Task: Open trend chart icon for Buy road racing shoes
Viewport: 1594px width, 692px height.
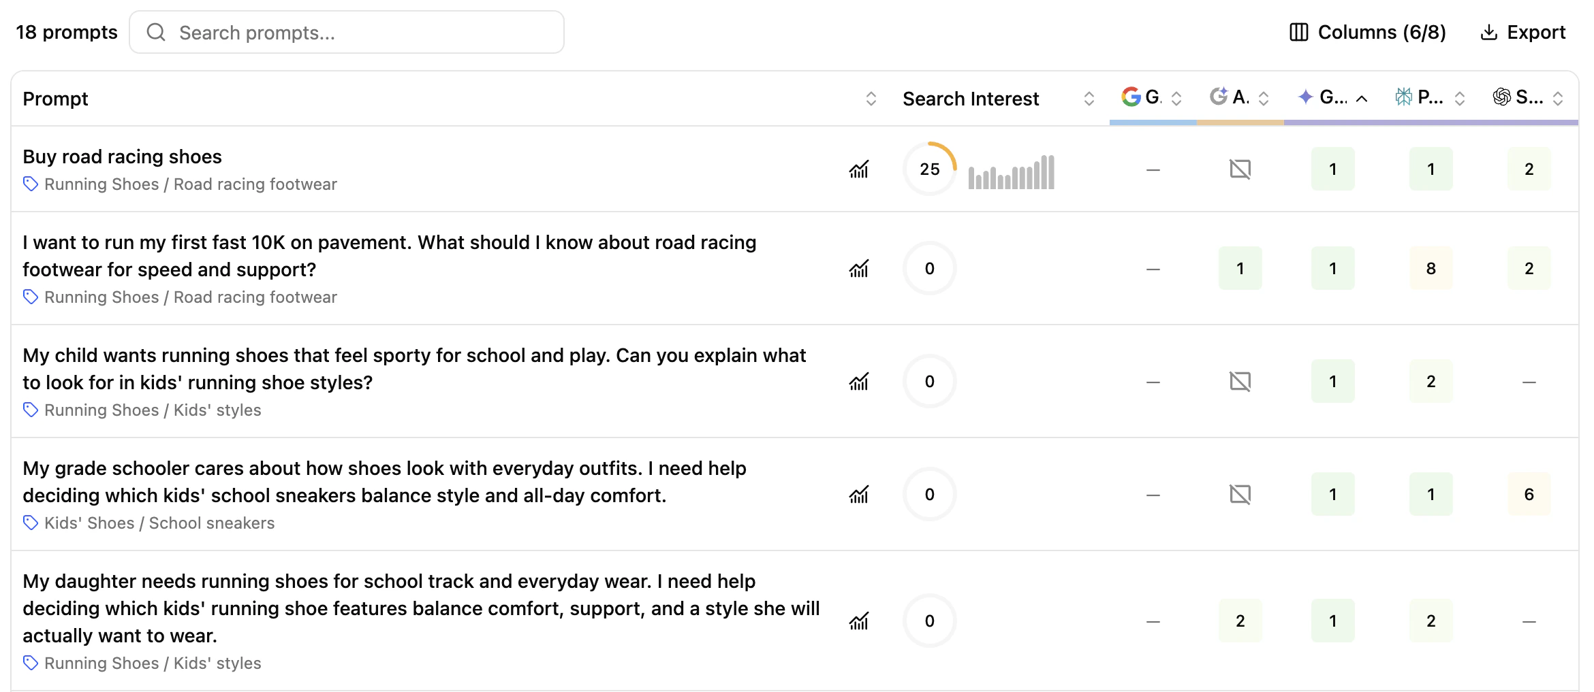Action: coord(859,169)
